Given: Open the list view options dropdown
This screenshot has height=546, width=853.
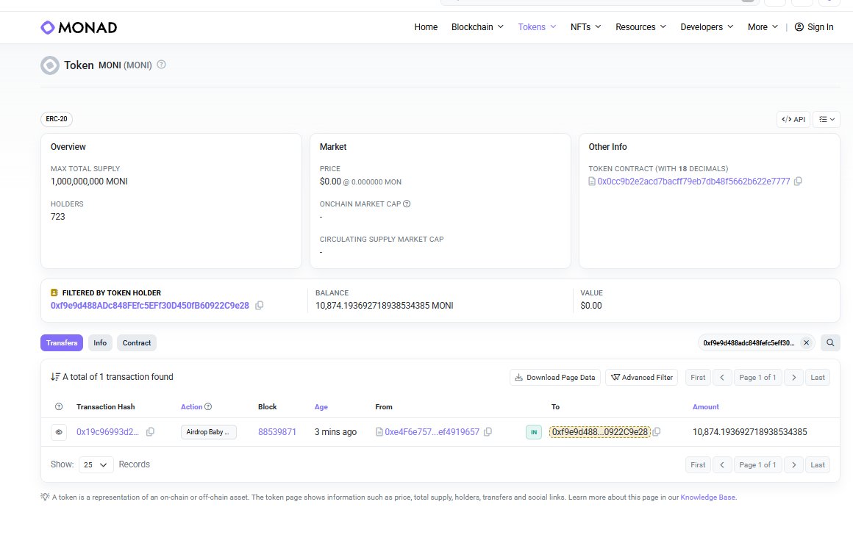Looking at the screenshot, I should [827, 119].
